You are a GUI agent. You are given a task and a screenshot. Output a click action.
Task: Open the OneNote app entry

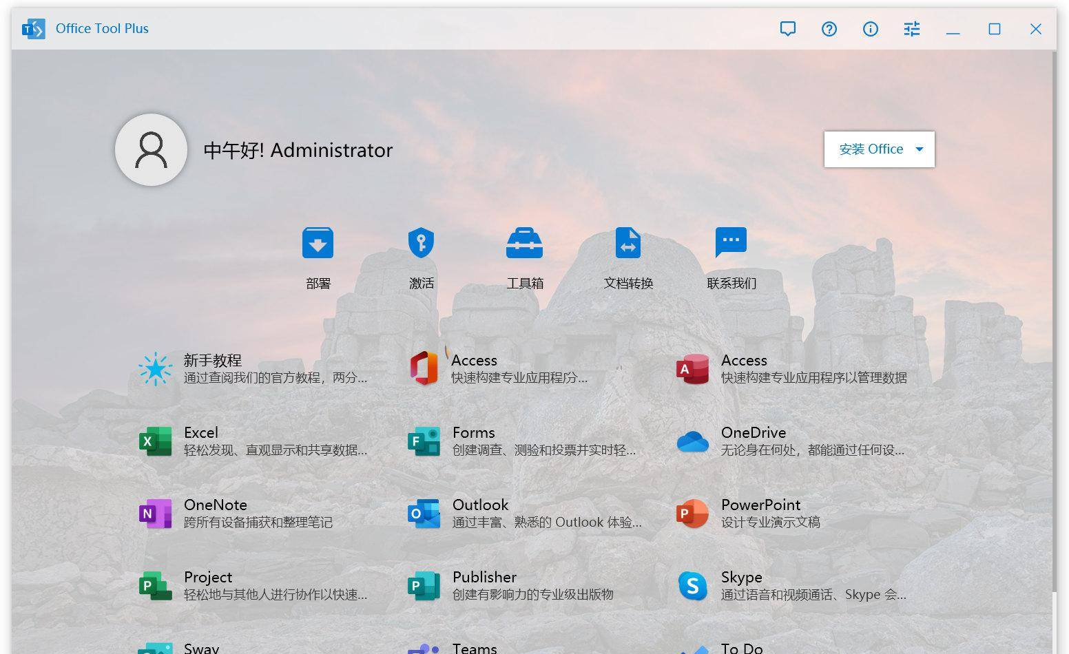pos(215,505)
